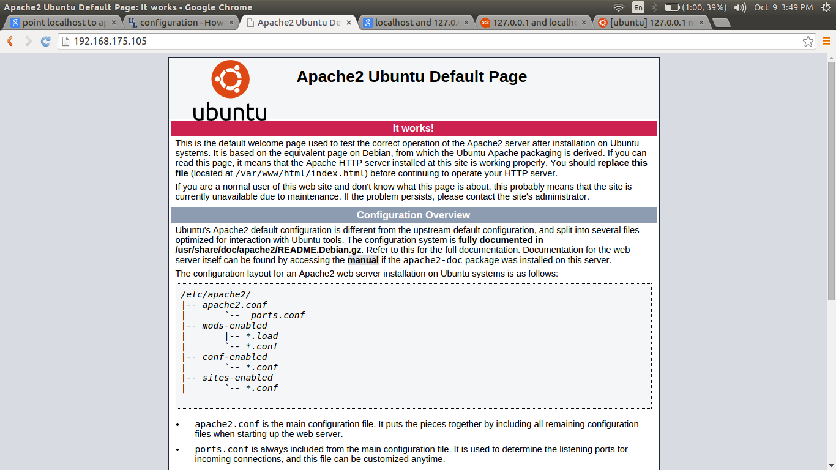Click the 'mods-enabled' line in the tree listing
This screenshot has height=470, width=836.
click(235, 326)
